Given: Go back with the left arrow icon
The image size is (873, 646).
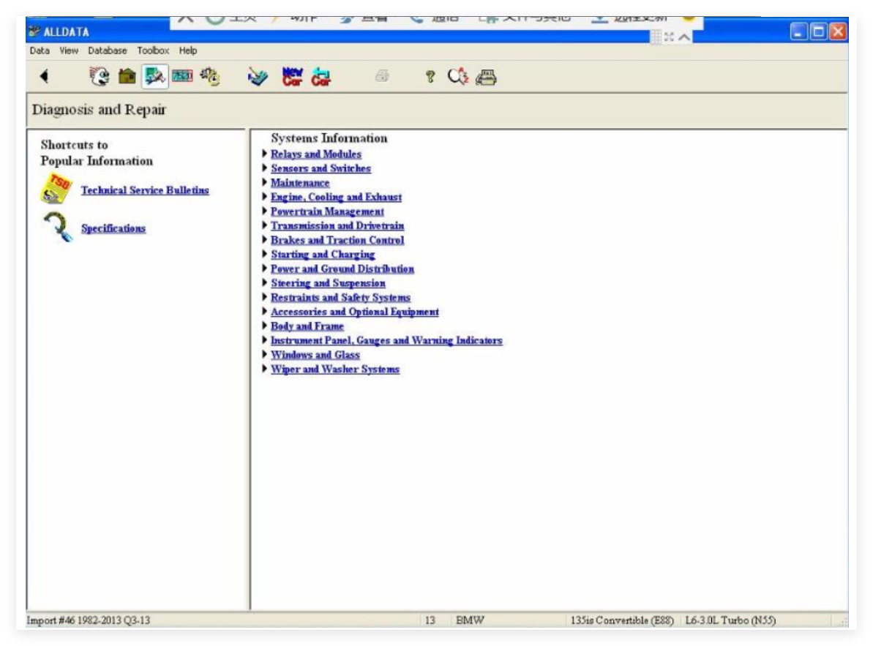Looking at the screenshot, I should [45, 76].
